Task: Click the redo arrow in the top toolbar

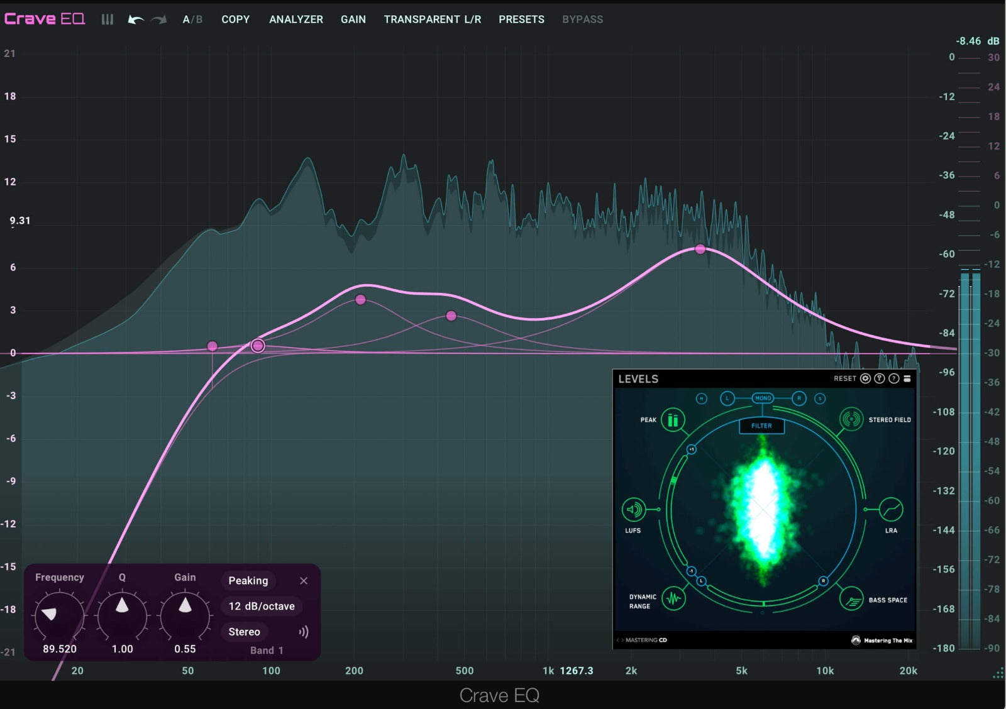Action: tap(160, 19)
